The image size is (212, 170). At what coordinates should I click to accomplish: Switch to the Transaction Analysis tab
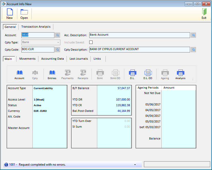tap(36, 27)
